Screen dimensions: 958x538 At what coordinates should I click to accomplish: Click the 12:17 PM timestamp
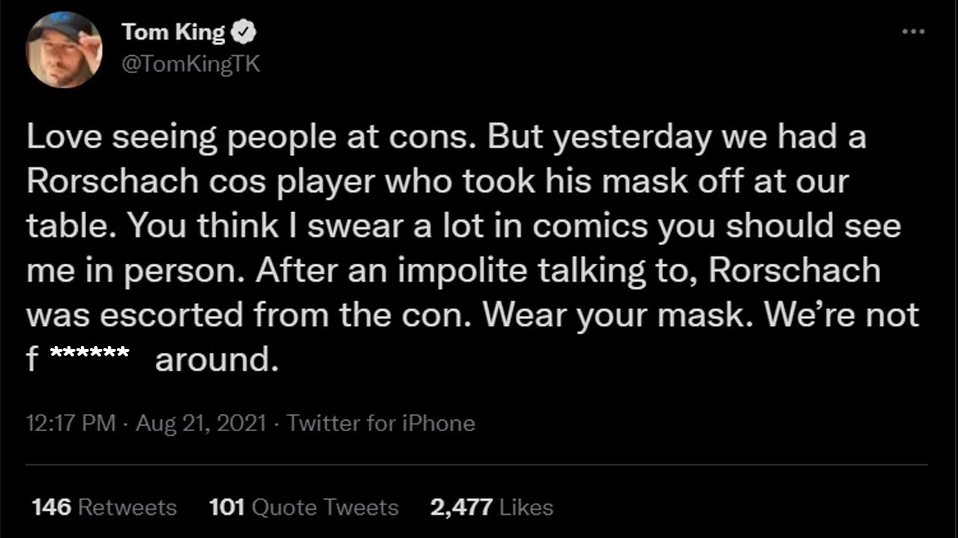point(70,424)
